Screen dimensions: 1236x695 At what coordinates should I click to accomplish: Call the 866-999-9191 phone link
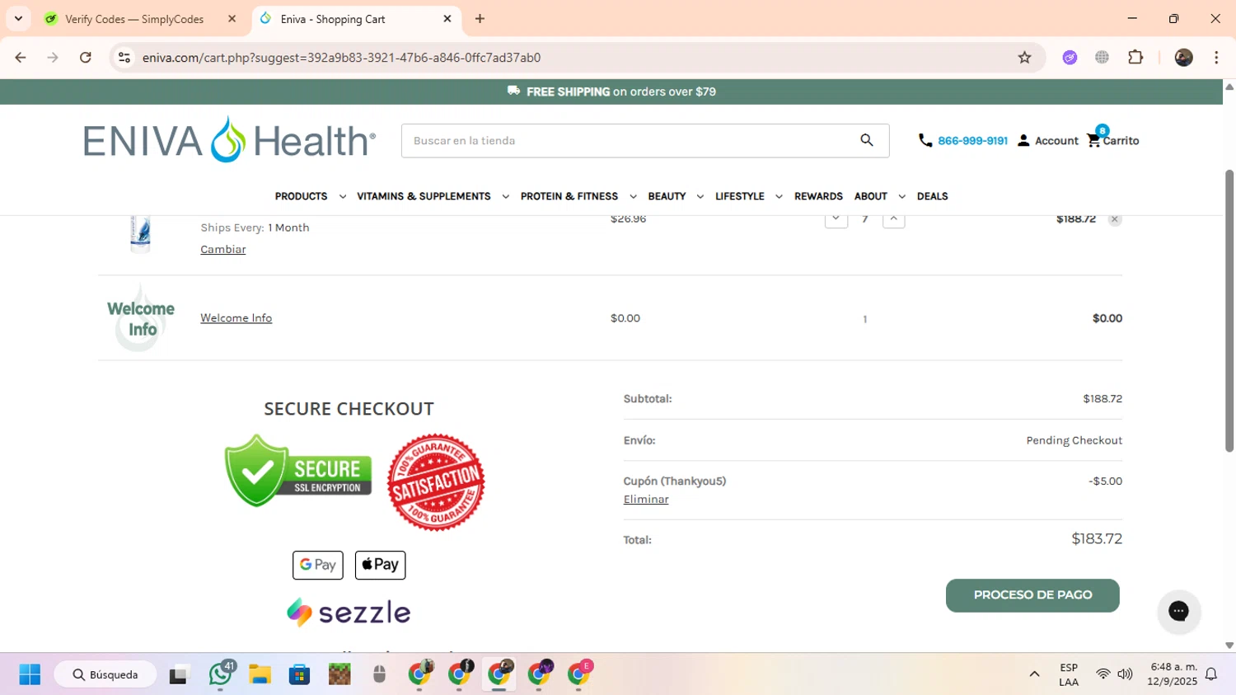[x=972, y=141]
